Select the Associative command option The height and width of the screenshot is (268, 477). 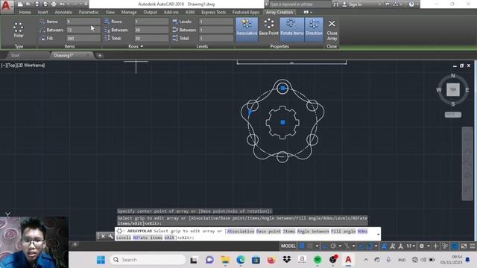(240, 232)
